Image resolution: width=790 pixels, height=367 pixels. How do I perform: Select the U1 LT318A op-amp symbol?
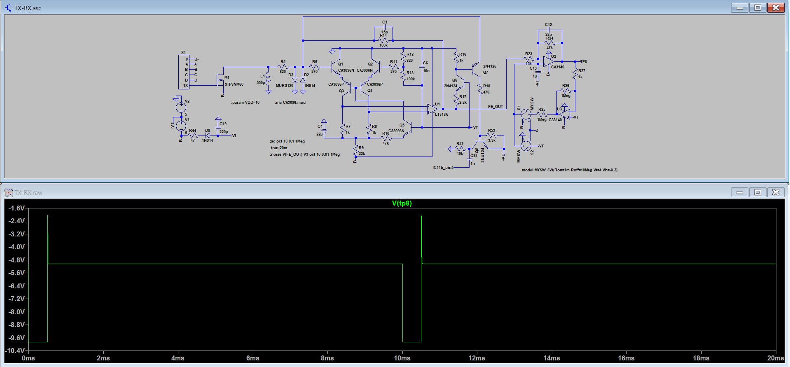[x=432, y=109]
